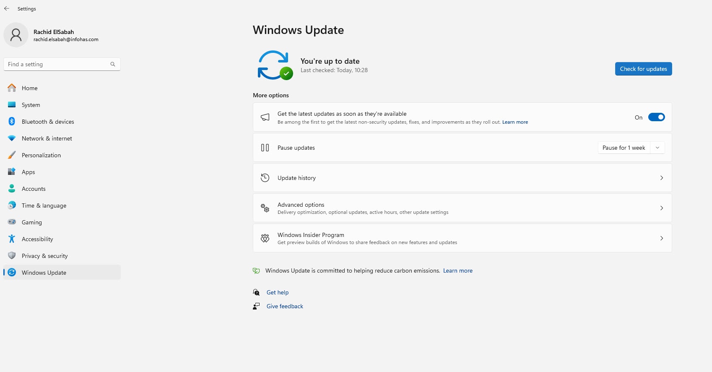Click the megaphone icon for latest updates
Screen dimensions: 712x372
click(x=265, y=117)
